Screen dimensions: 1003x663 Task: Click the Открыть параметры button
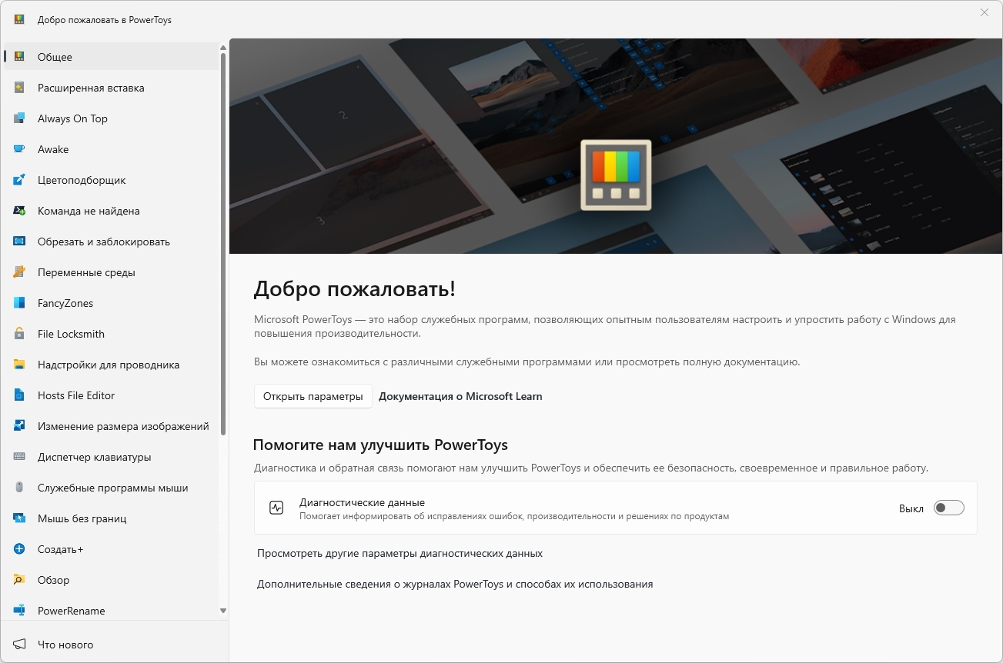click(313, 397)
